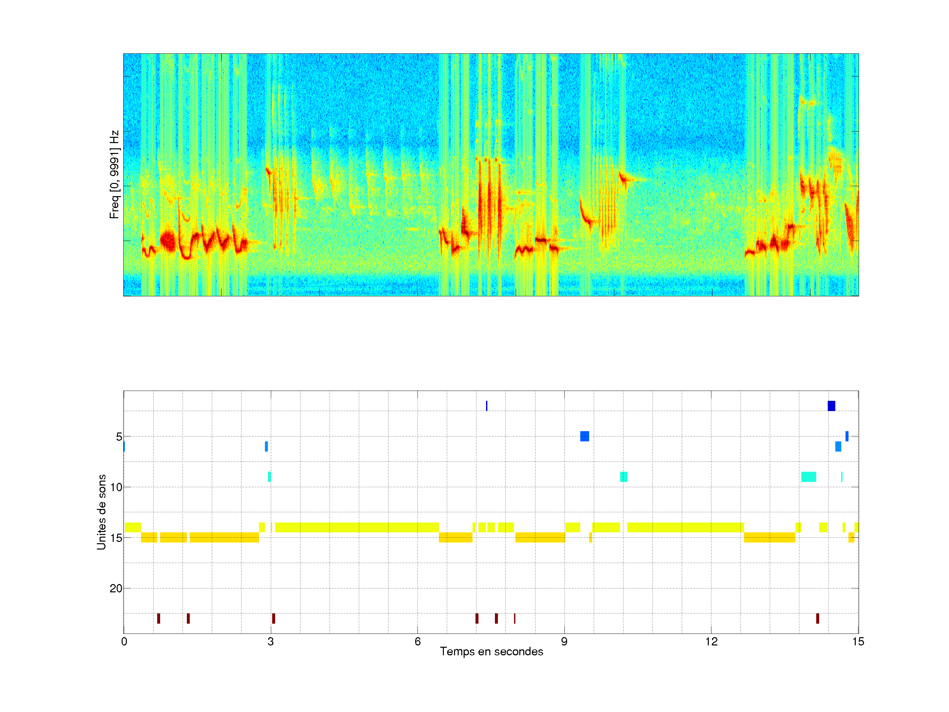Click the y-axis tick label '20'

[116, 588]
